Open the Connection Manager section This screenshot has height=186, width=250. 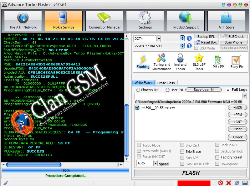104,21
